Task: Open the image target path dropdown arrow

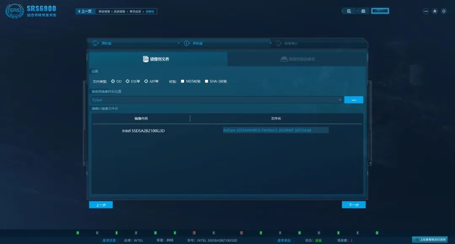Action: pos(340,100)
